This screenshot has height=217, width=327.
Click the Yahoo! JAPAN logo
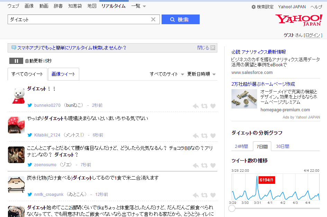tap(299, 20)
